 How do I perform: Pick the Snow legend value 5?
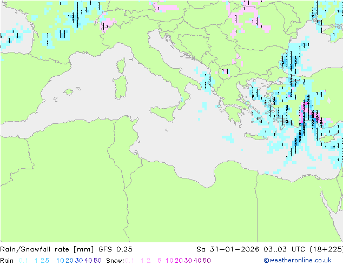[x=160, y=261]
